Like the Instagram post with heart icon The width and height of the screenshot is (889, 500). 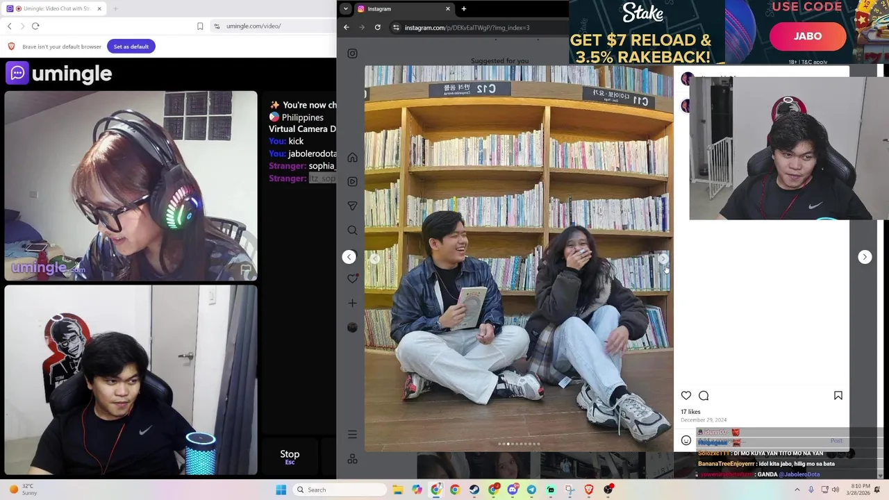point(686,395)
